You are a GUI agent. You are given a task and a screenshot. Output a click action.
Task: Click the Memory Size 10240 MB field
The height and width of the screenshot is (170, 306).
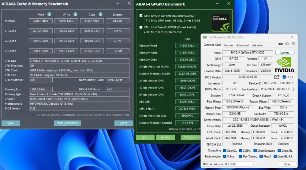[x=234, y=114]
